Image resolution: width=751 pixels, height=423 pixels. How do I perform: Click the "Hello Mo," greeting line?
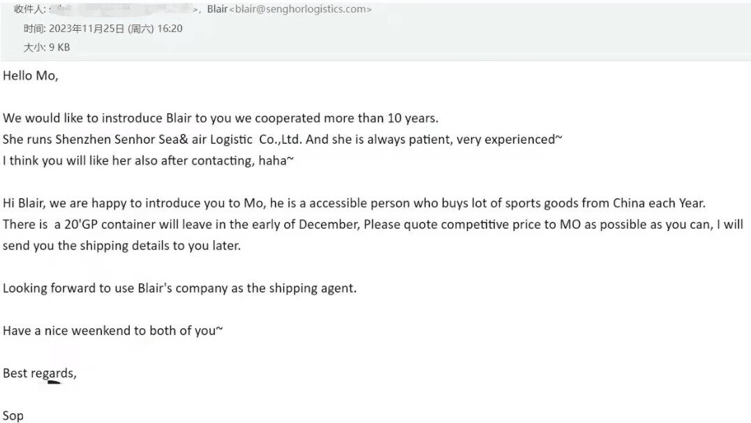click(x=31, y=76)
